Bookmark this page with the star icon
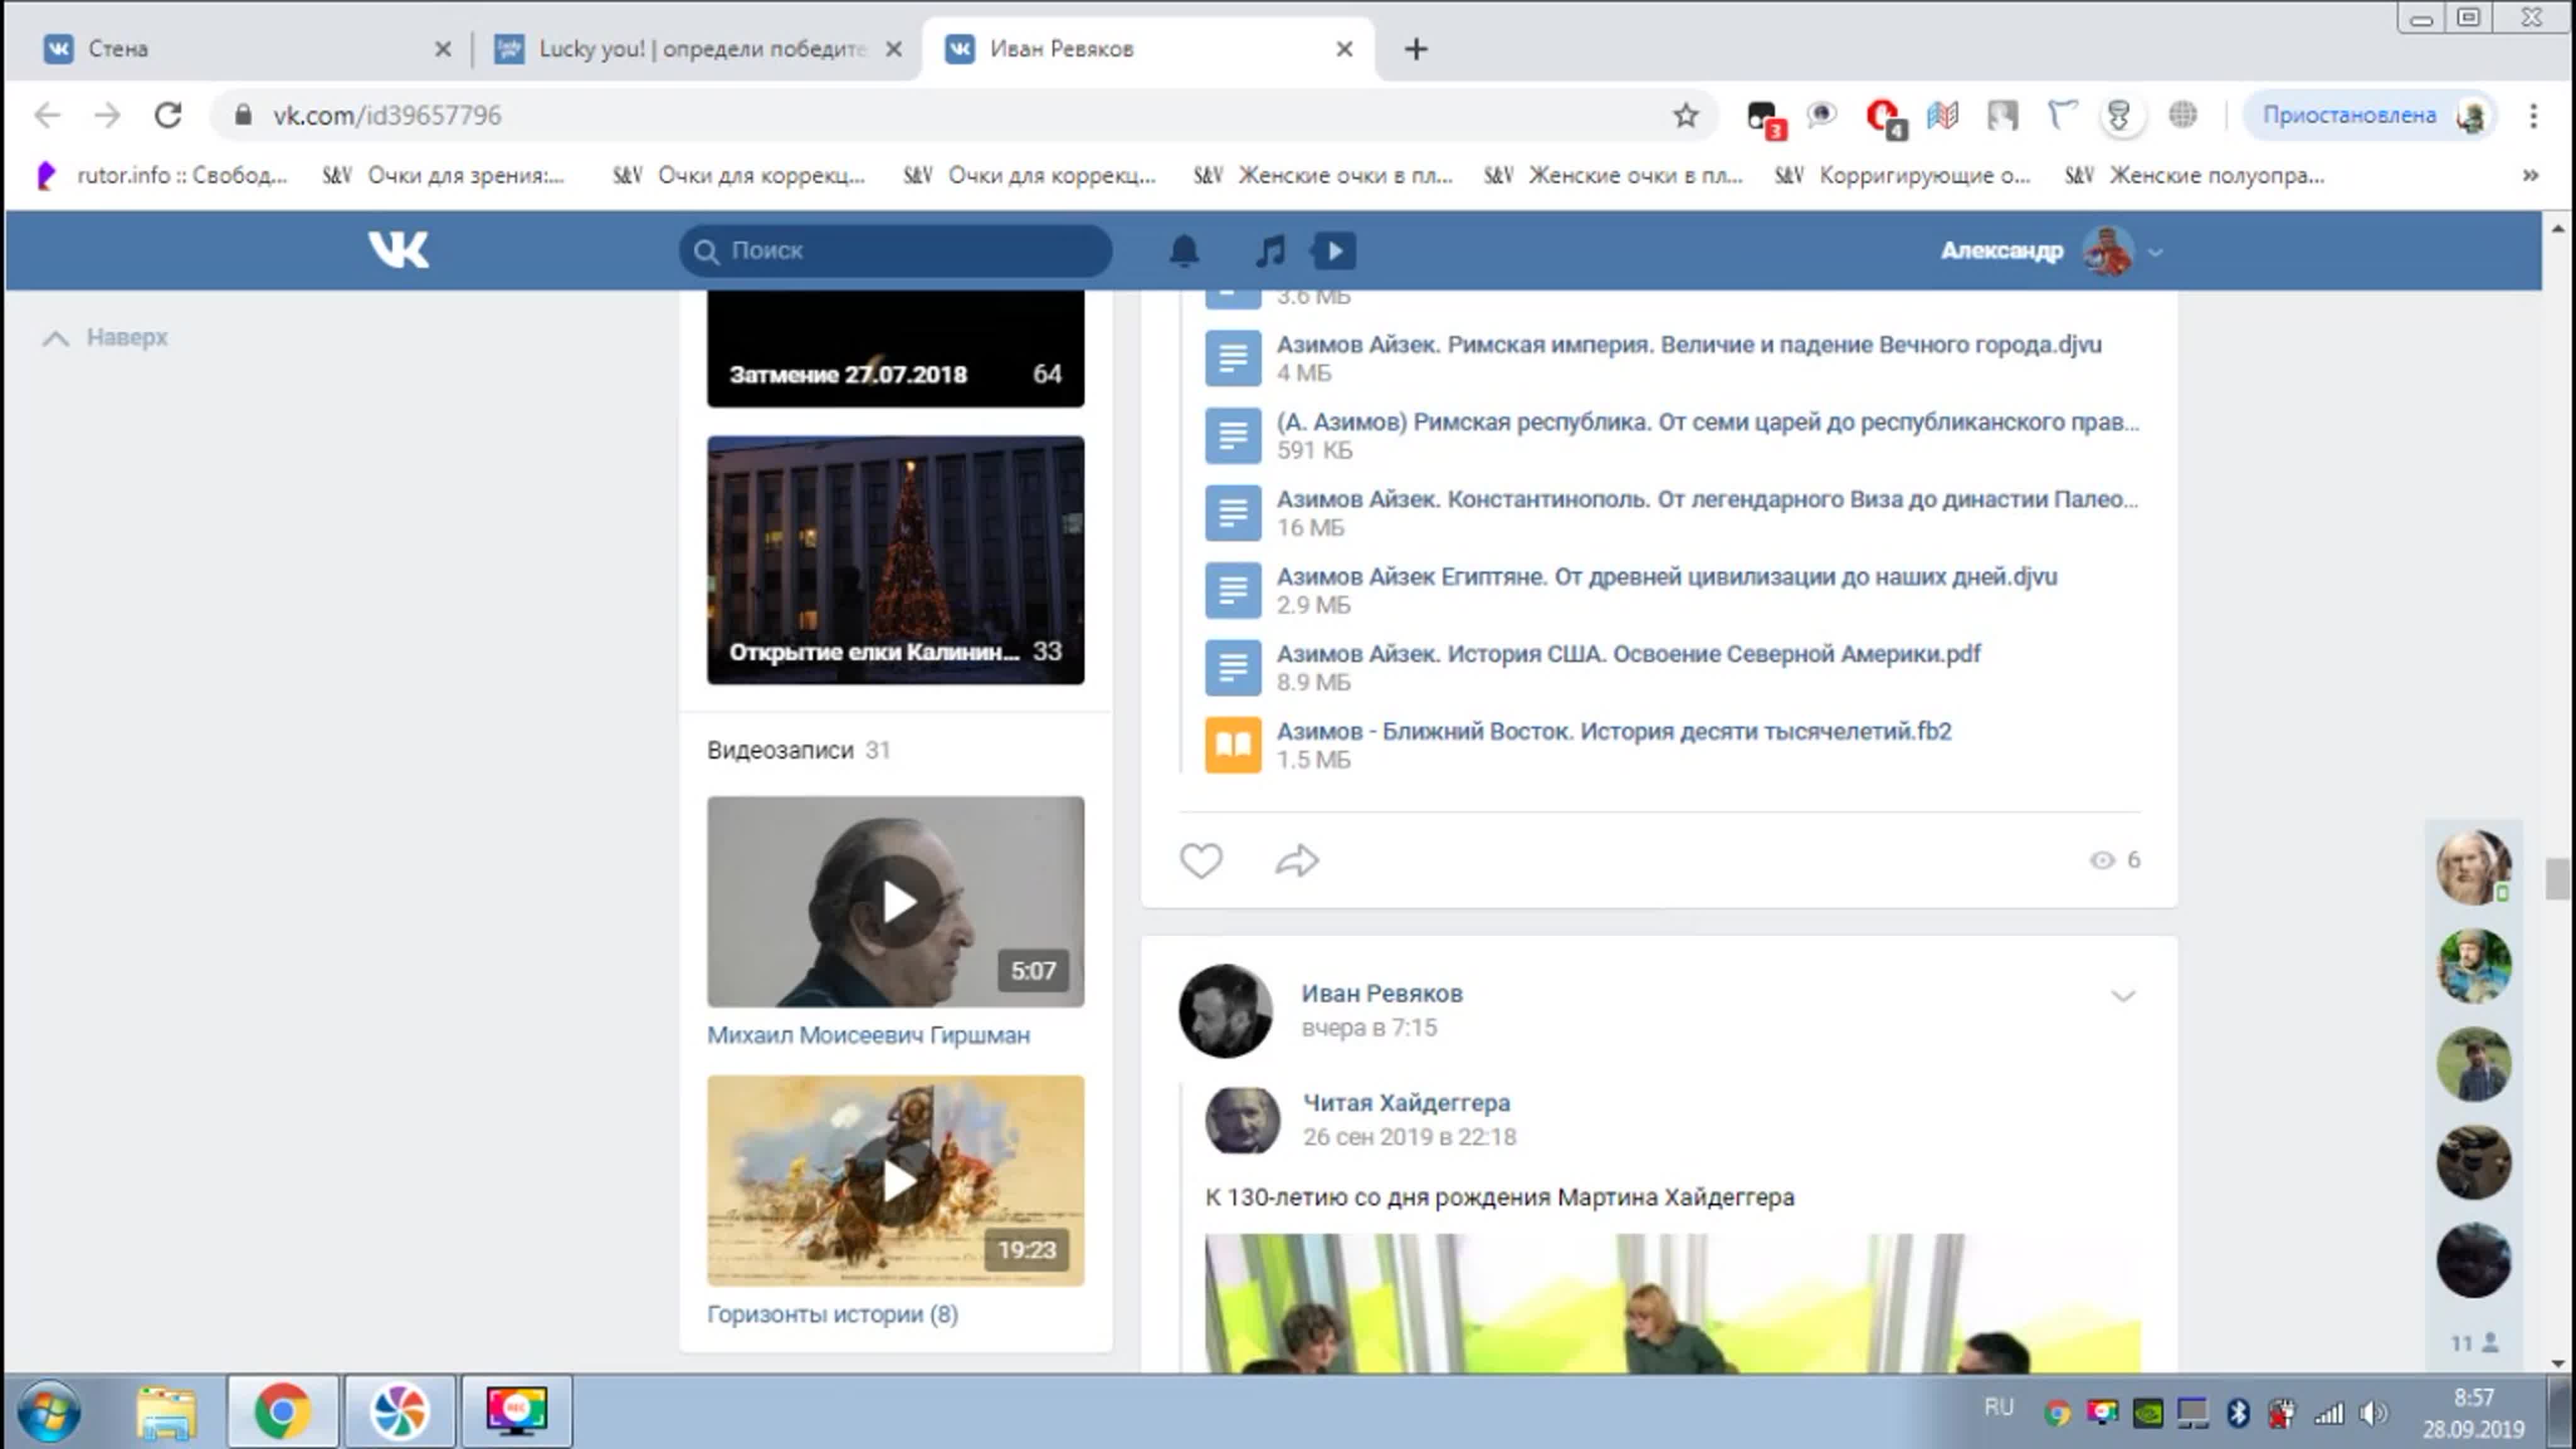This screenshot has height=1449, width=2576. pos(1685,116)
